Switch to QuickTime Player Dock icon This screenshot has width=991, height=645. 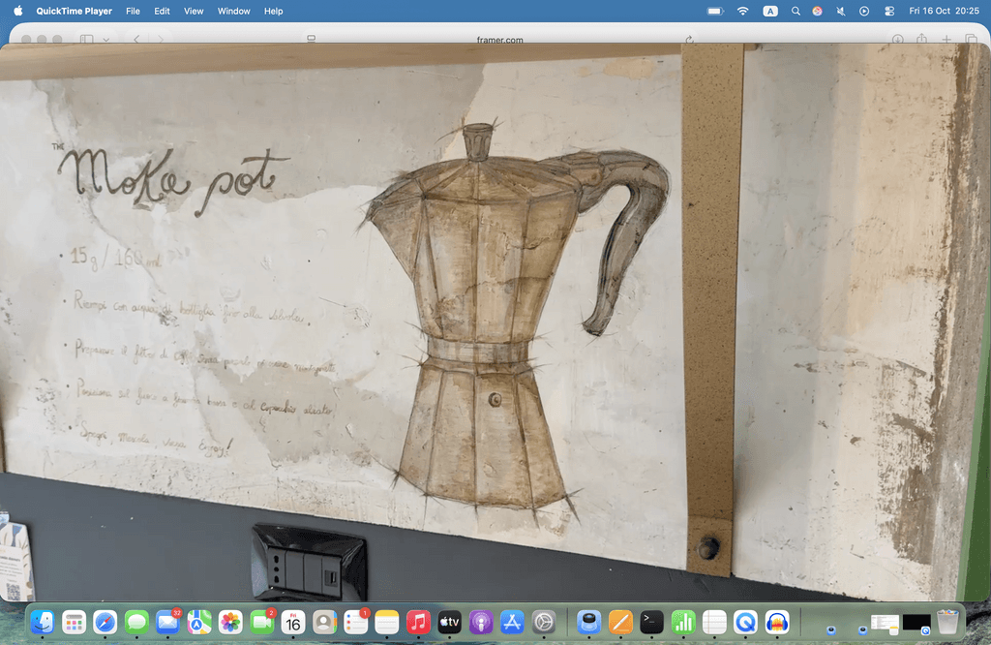[746, 622]
